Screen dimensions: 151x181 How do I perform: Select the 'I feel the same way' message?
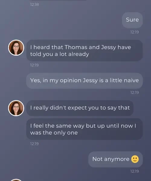[85, 129]
